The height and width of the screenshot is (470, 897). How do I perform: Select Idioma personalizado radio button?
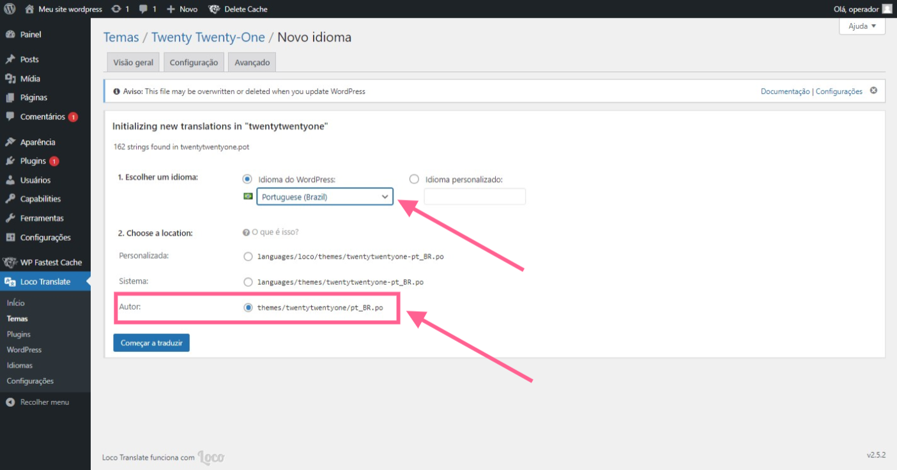414,179
